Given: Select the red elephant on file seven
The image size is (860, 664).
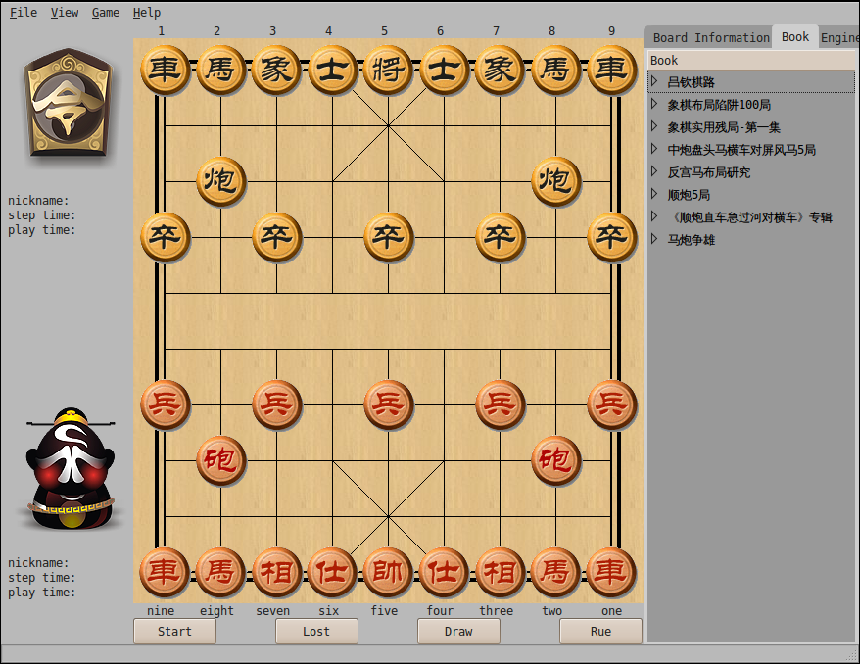Looking at the screenshot, I should [x=276, y=572].
